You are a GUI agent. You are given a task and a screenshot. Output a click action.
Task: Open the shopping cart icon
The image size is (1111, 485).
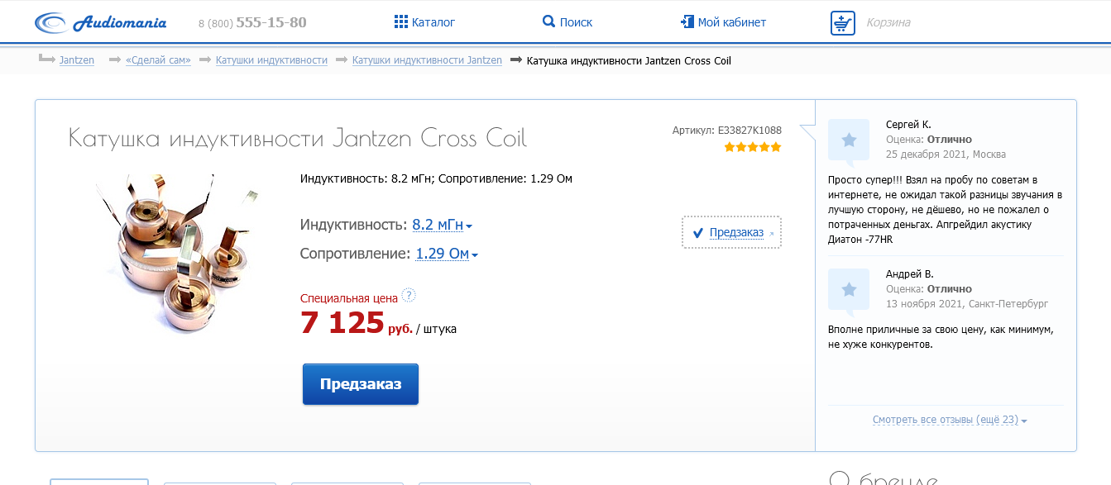click(x=843, y=23)
